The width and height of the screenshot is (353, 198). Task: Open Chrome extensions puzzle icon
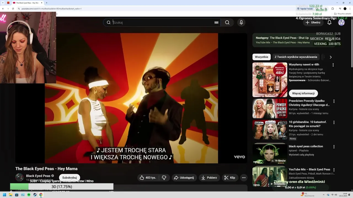333,9
